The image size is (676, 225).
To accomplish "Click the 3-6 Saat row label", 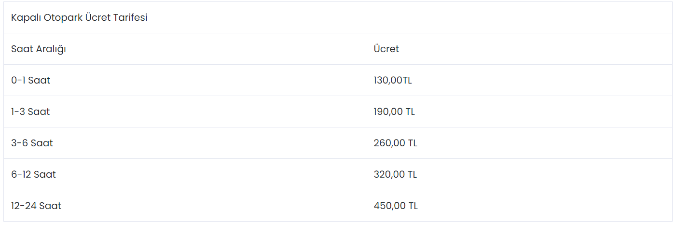I will [32, 143].
